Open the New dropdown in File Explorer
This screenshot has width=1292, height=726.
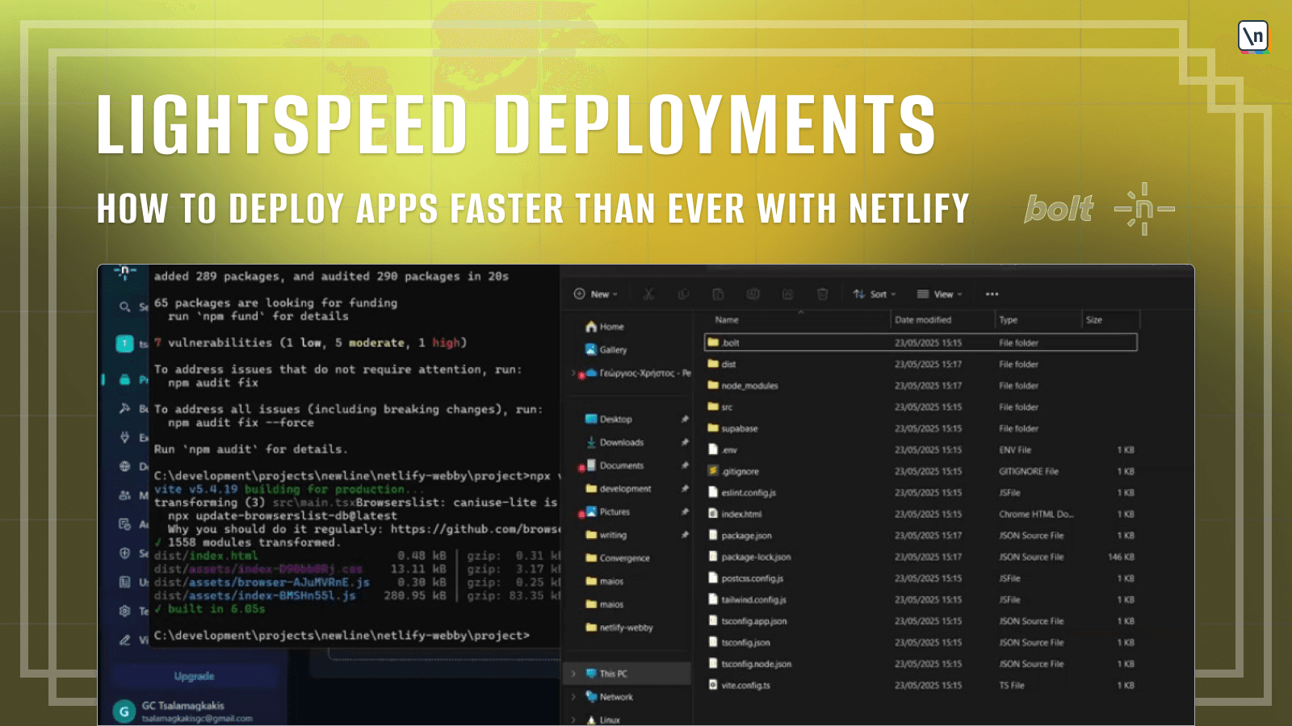coord(596,294)
